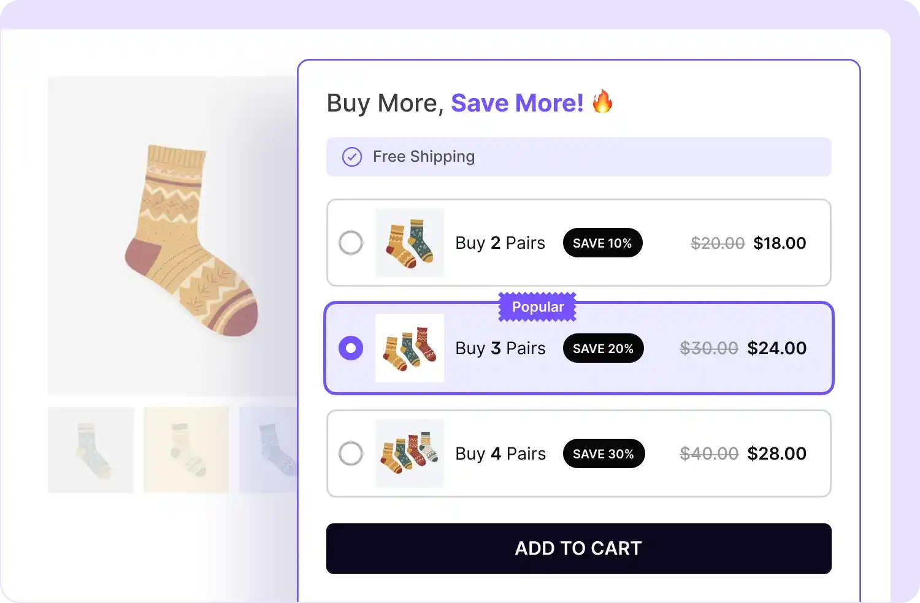Click the SAVE 20% badge
Screen dimensions: 920x603
click(603, 348)
